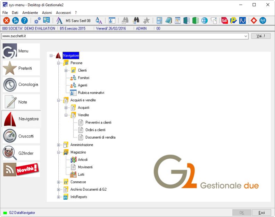Click the Esci button
Viewport: 275px width, 217px height.
(x=261, y=212)
